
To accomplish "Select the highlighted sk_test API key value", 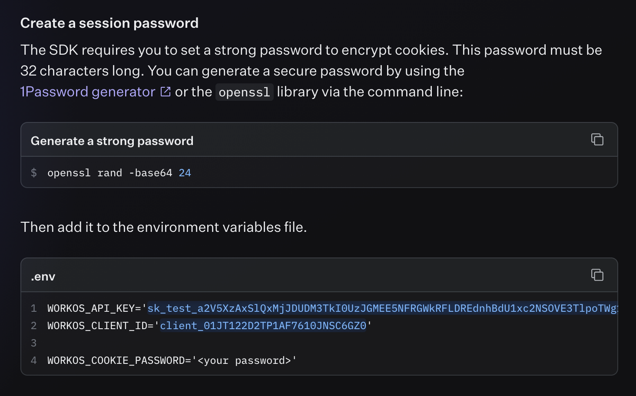I will tap(382, 308).
